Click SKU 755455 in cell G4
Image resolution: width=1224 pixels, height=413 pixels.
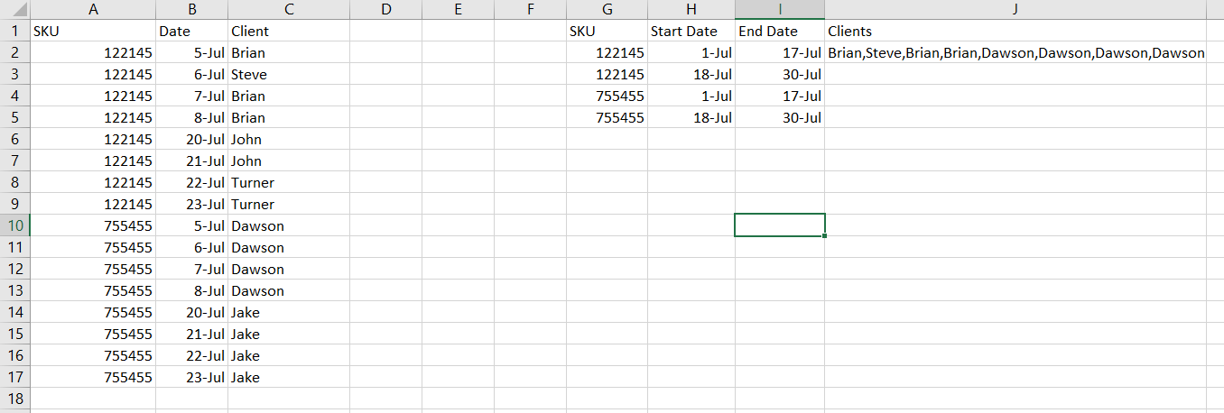point(607,96)
